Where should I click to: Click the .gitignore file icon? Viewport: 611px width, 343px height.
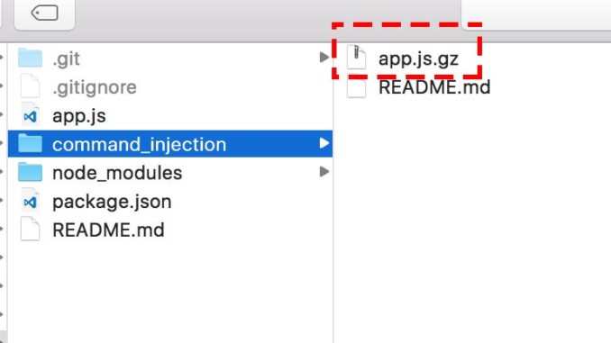click(x=30, y=86)
